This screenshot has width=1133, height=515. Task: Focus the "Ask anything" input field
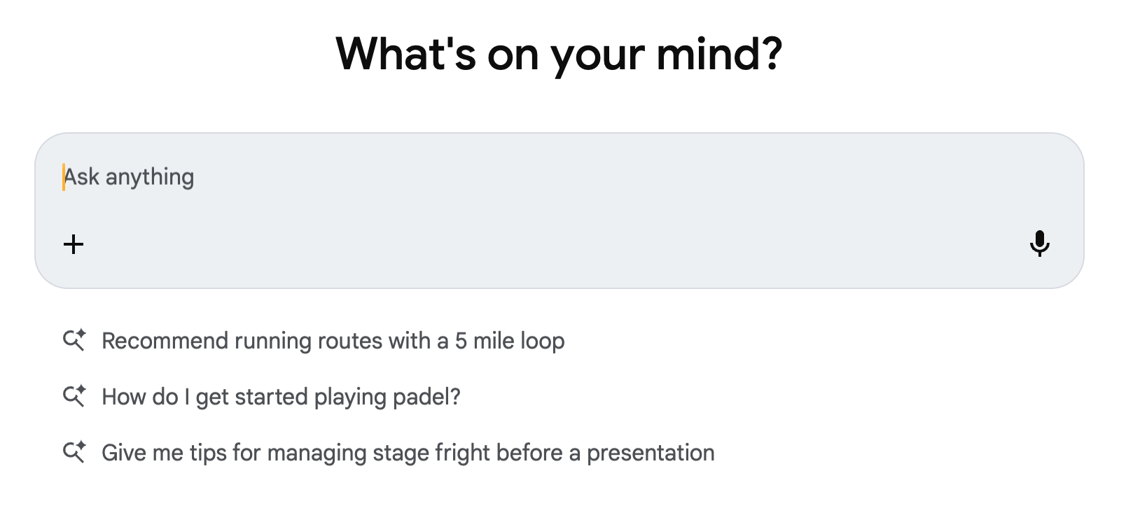click(x=490, y=177)
